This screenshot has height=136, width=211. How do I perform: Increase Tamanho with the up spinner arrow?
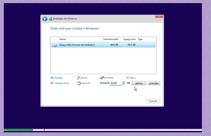[x=124, y=82]
